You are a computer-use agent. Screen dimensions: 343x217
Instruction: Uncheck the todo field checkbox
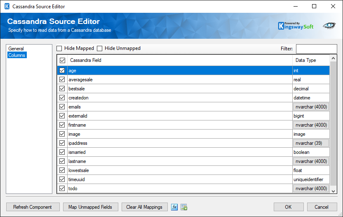click(x=62, y=188)
